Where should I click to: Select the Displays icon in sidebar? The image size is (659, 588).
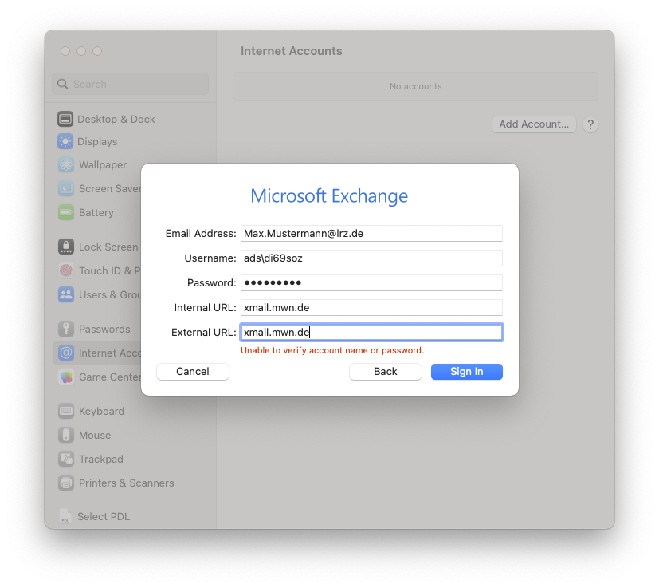tap(65, 141)
